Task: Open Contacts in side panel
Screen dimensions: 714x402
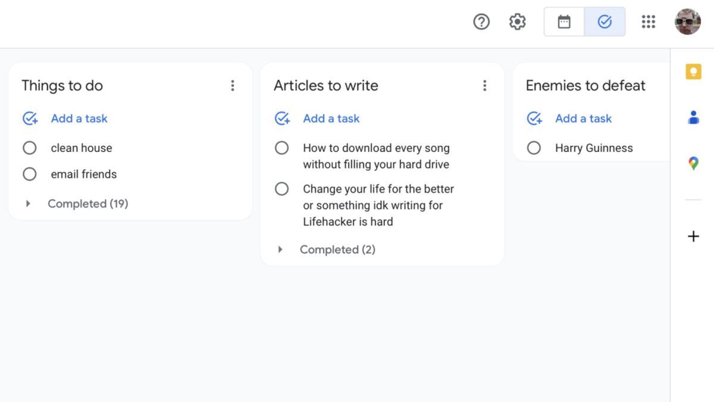Action: 693,117
